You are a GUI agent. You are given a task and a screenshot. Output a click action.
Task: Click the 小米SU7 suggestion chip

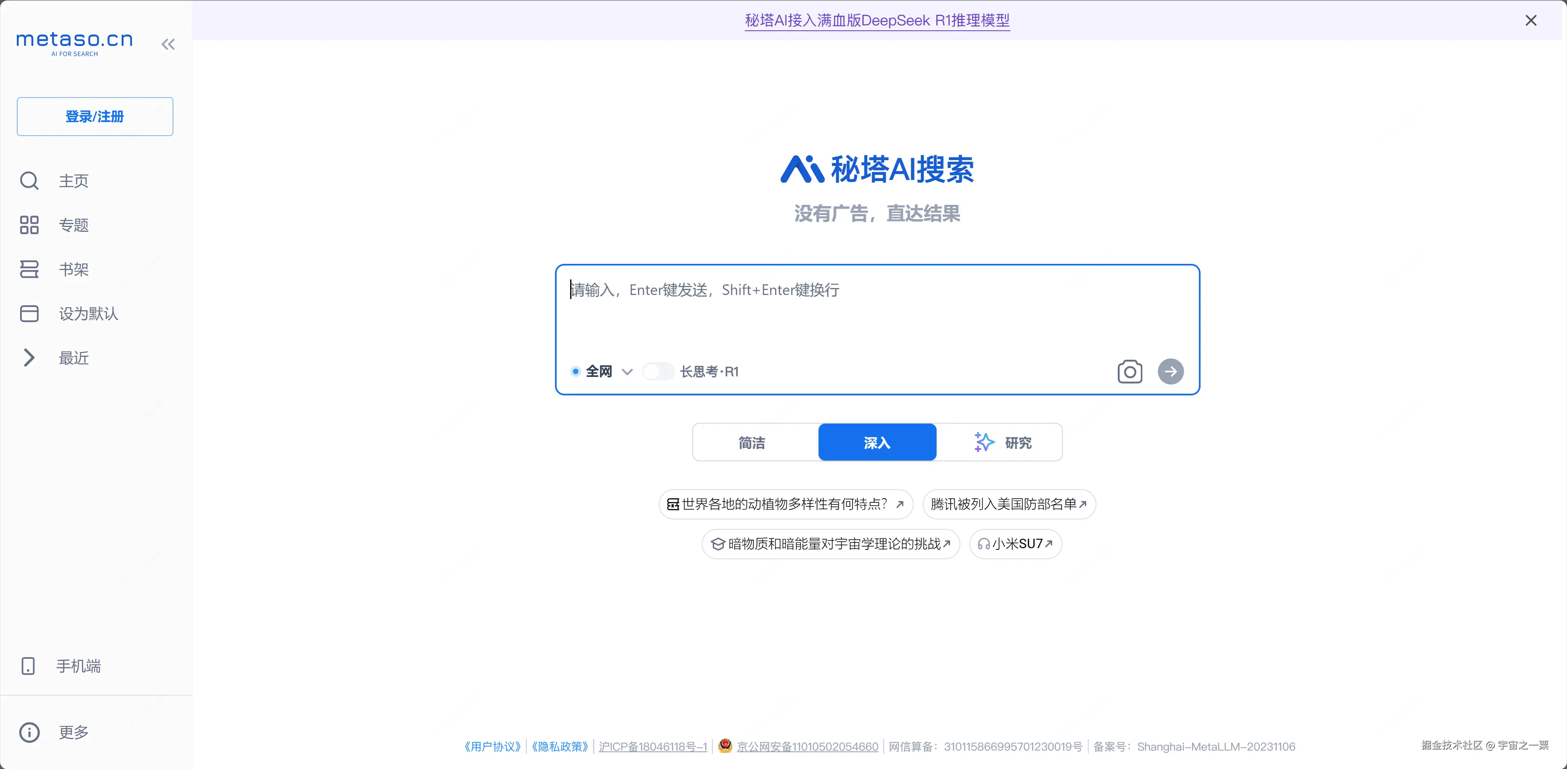coord(1015,544)
